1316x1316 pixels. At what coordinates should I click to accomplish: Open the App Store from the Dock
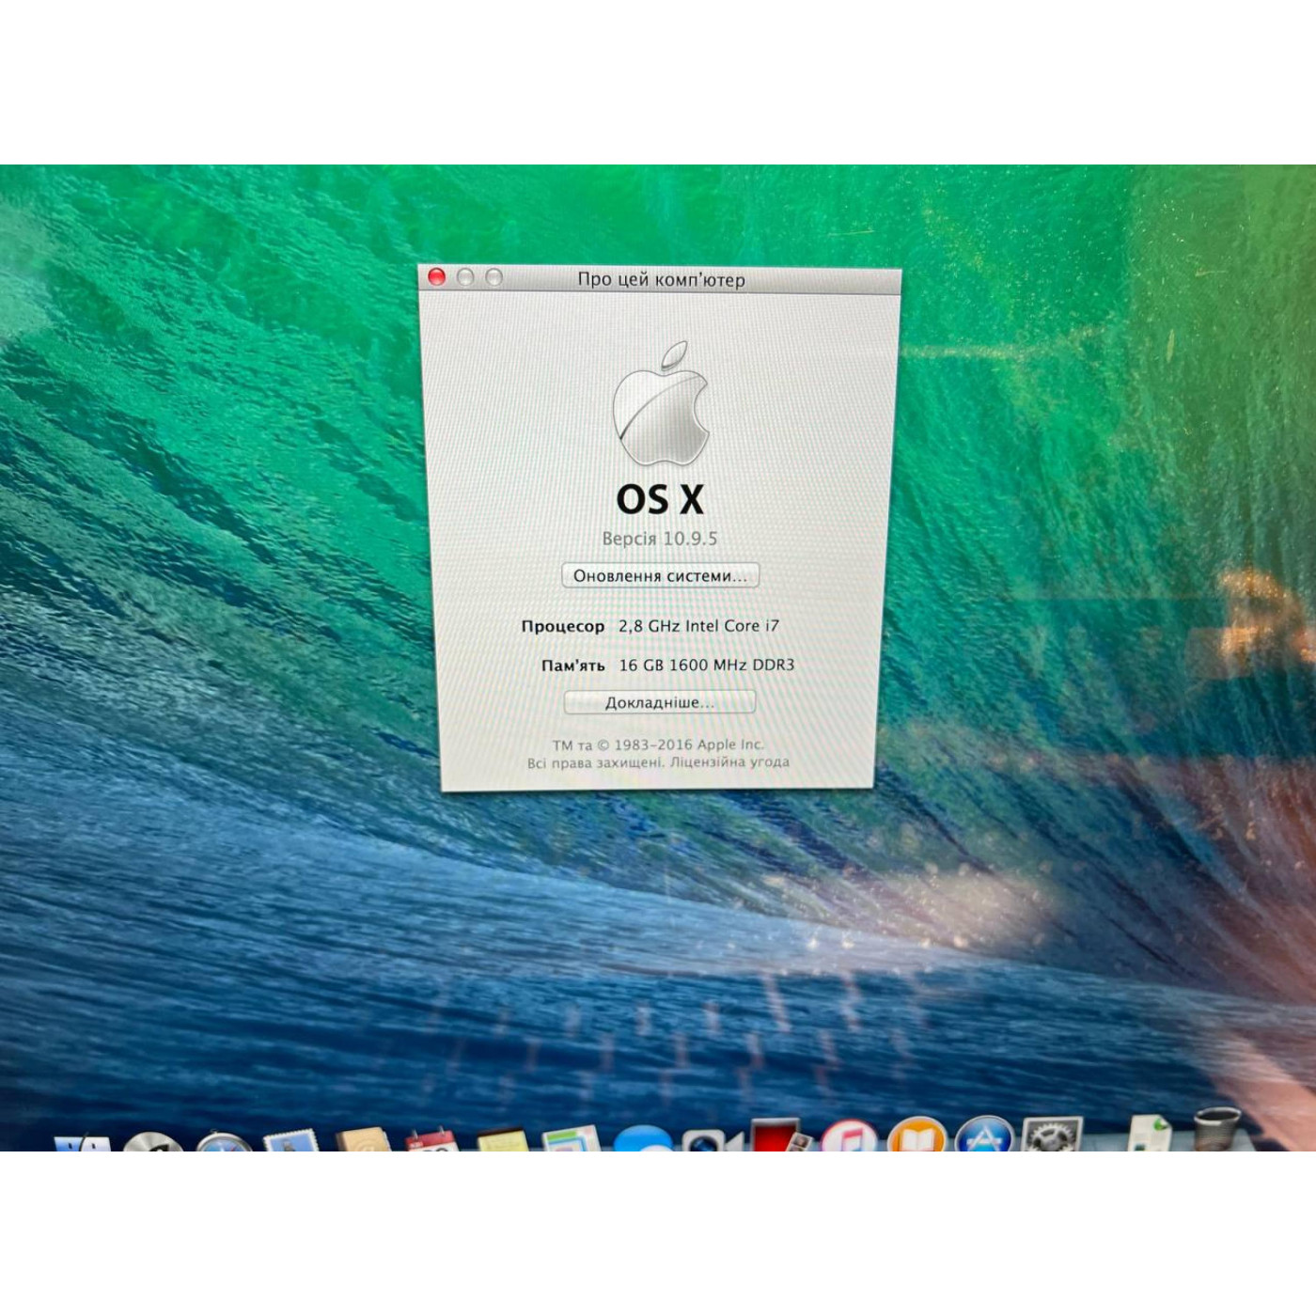coord(984,1134)
